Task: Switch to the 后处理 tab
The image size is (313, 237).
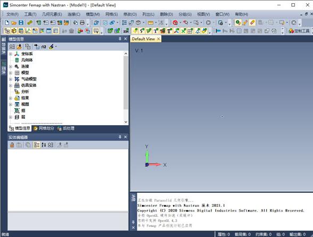Action: click(x=66, y=128)
